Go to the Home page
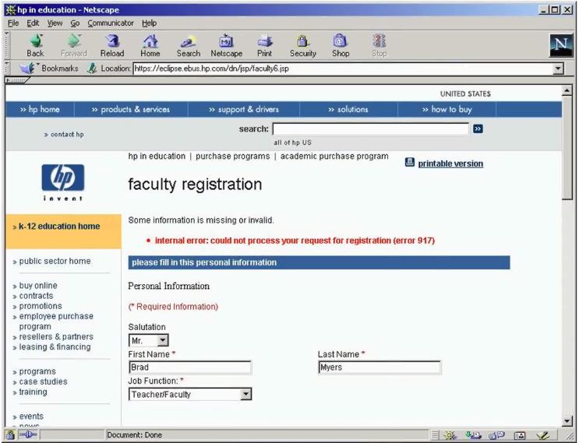The image size is (579, 443). click(150, 45)
